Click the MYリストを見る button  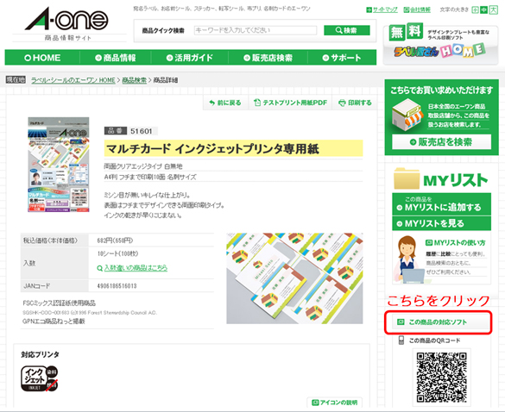point(442,223)
